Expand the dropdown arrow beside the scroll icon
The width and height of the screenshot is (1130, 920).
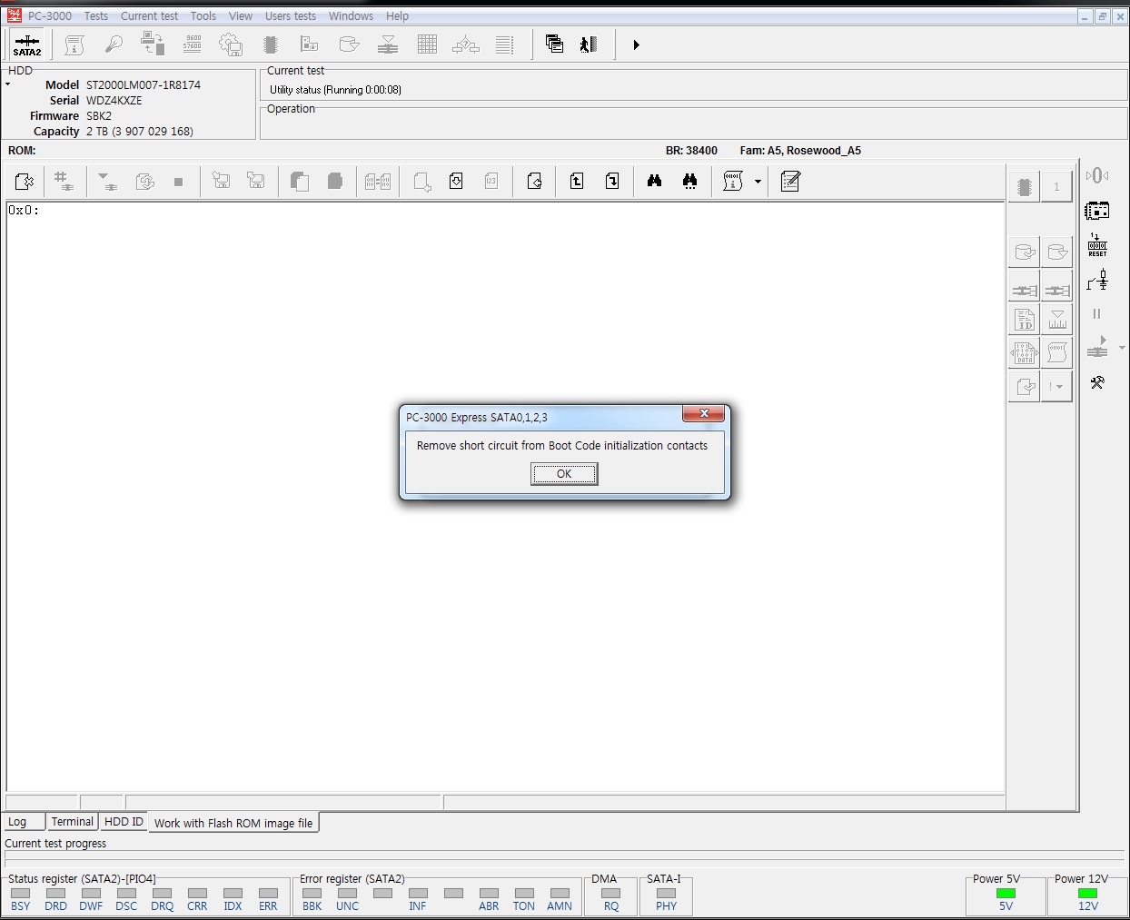point(758,182)
